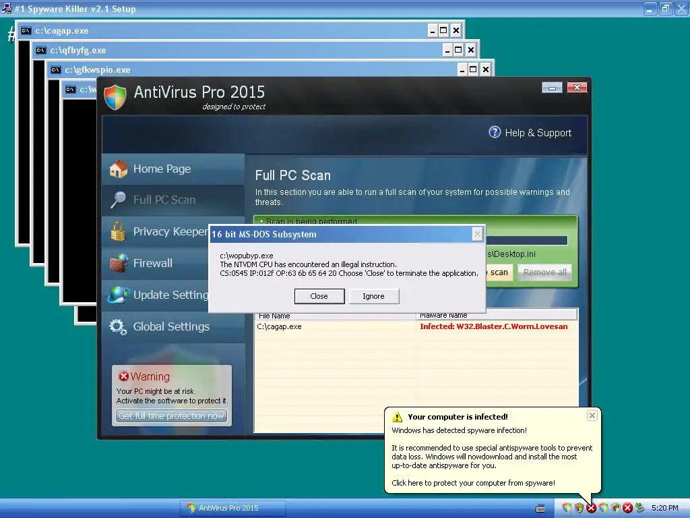The height and width of the screenshot is (518, 690).
Task: Click the Home Page house icon
Action: 119,169
